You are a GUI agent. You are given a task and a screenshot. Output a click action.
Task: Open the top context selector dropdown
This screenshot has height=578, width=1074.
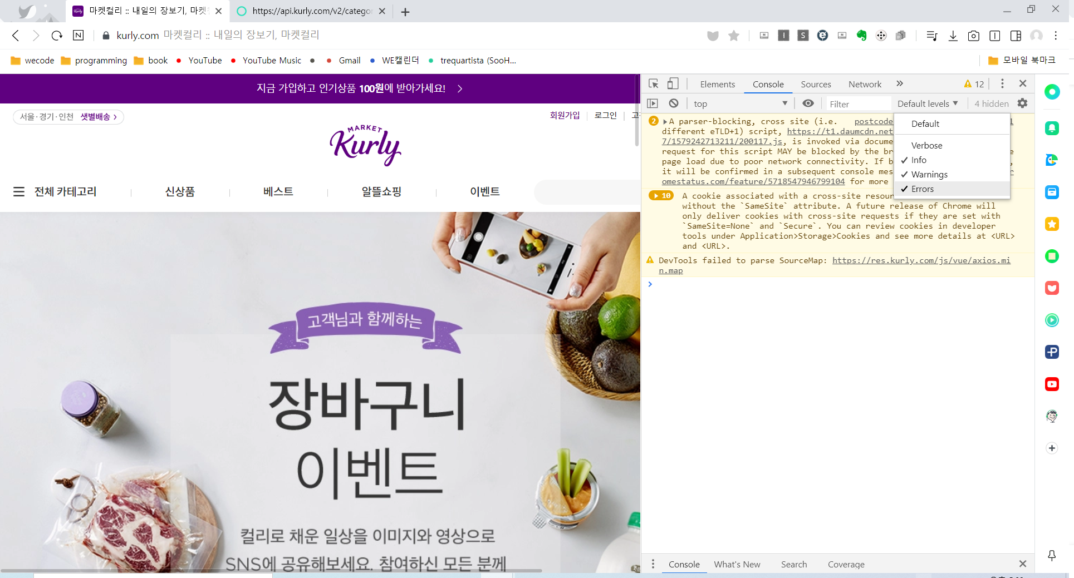pos(740,103)
